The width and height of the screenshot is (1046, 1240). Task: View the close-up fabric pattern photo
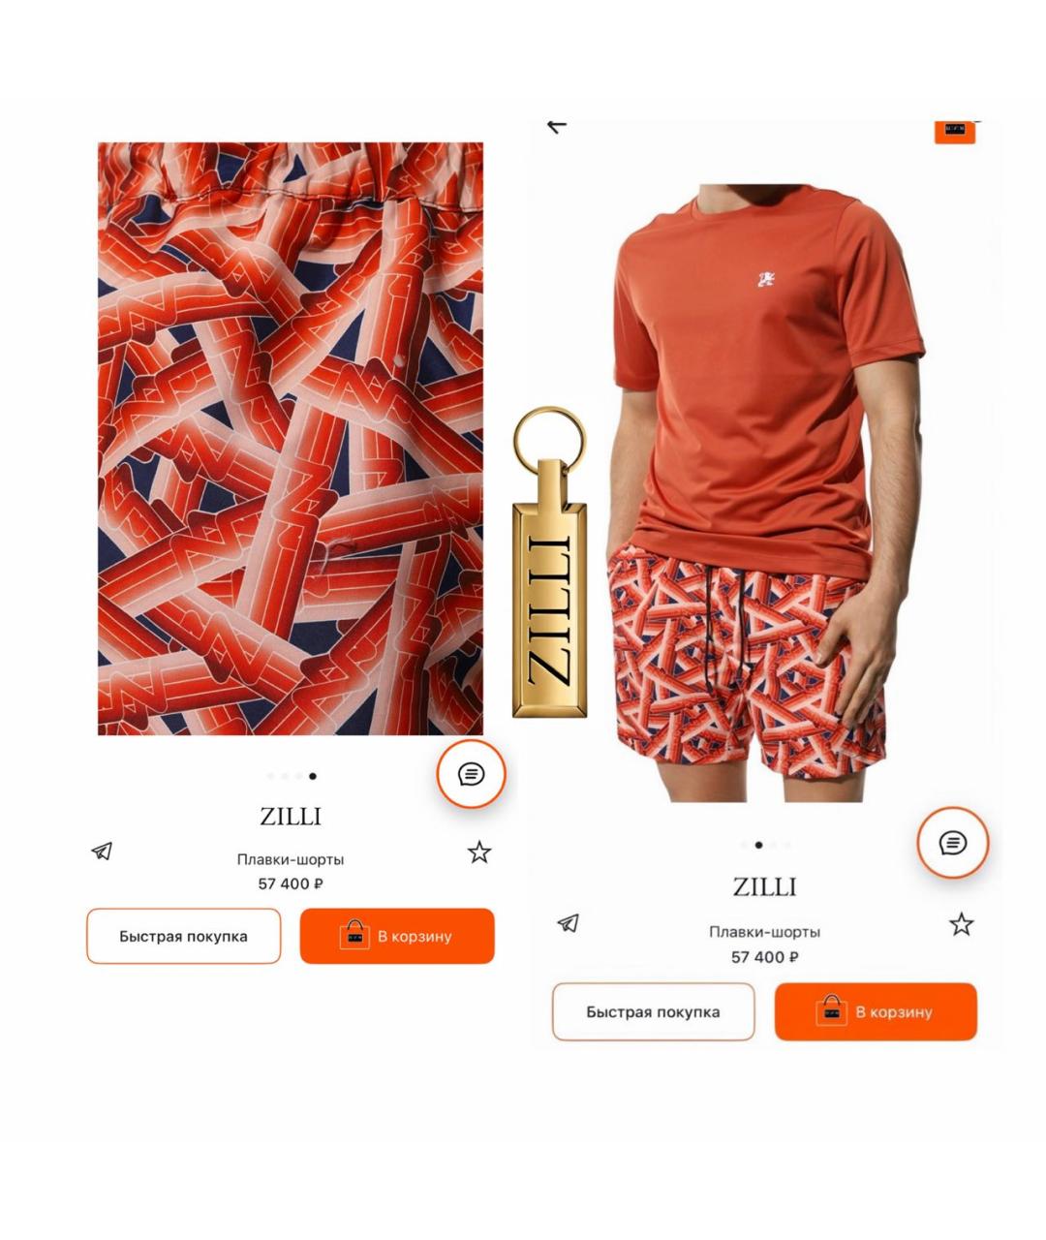pos(291,439)
